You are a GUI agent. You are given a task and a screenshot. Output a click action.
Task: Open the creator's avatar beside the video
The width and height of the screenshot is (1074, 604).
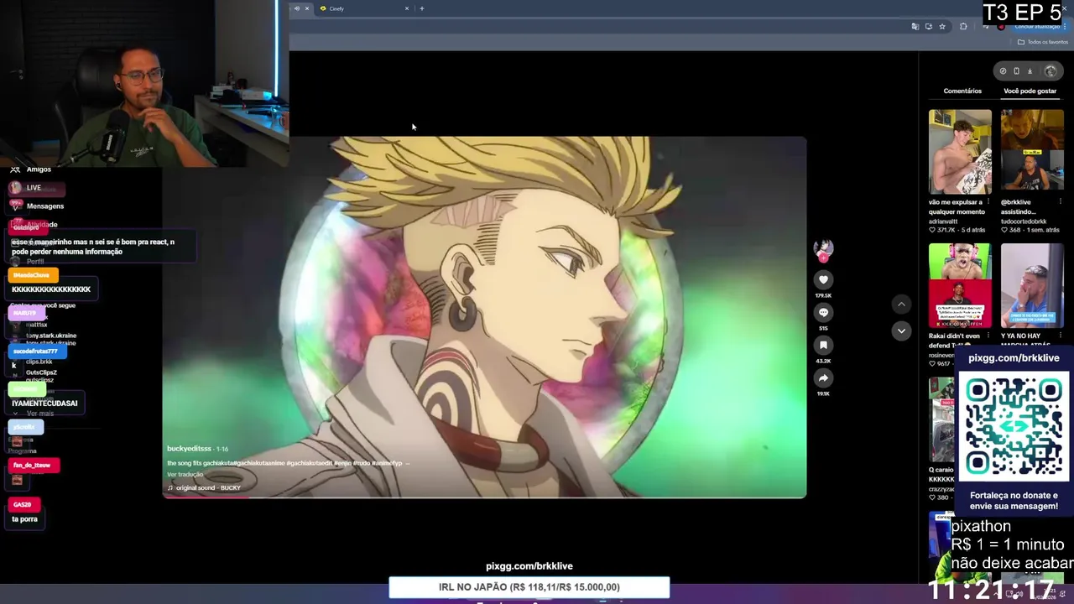[x=823, y=248]
